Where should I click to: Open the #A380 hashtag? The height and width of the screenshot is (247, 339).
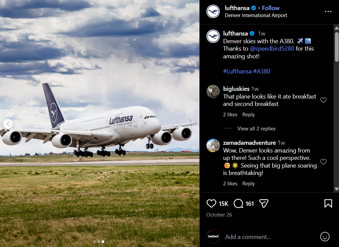pos(261,71)
